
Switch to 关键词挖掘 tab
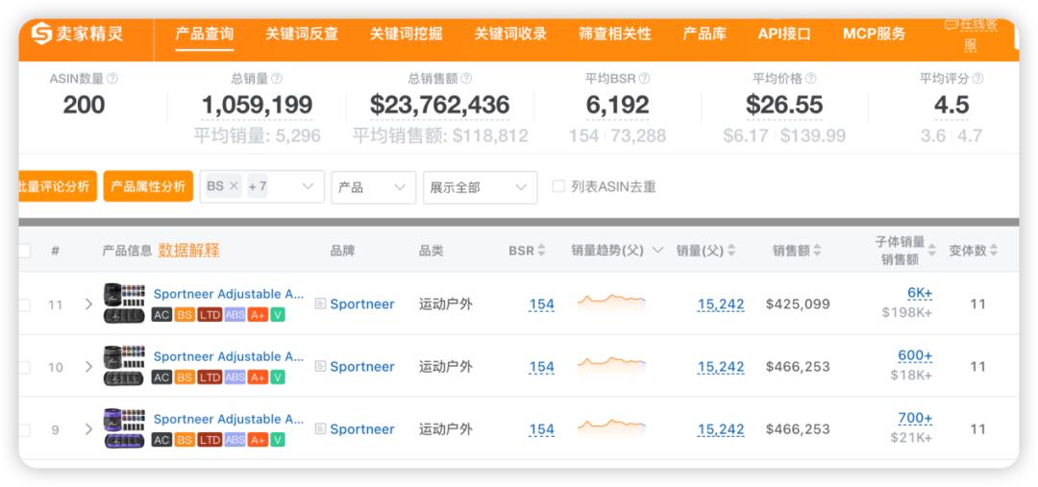click(406, 34)
